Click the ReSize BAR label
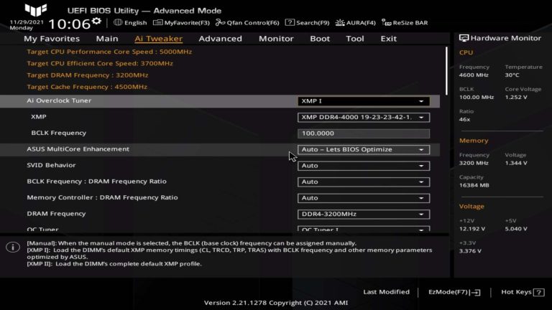The width and height of the screenshot is (552, 310). coord(410,23)
